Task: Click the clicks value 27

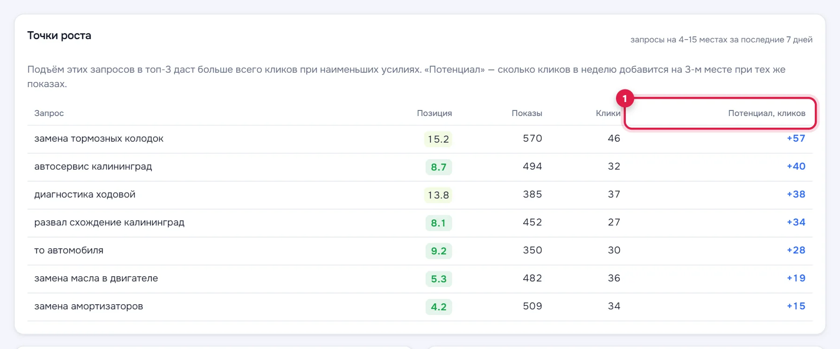Action: [x=614, y=222]
